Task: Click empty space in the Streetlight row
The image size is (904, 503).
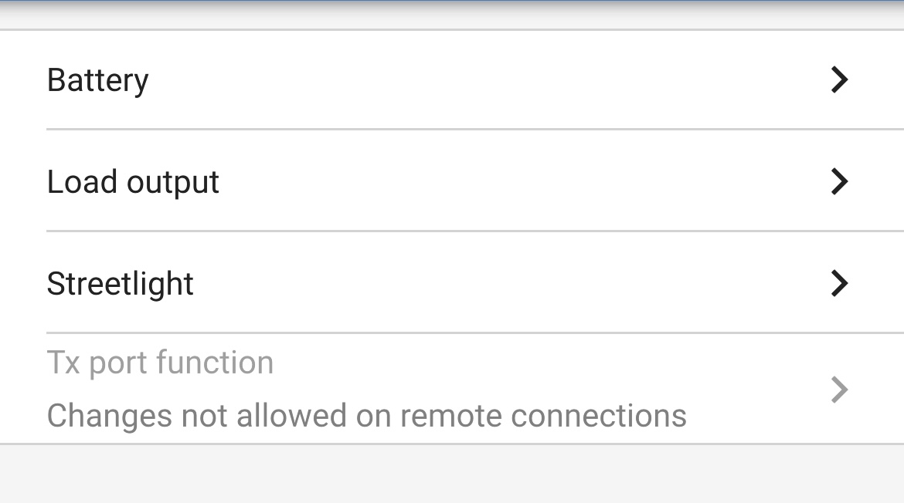Action: pos(502,283)
